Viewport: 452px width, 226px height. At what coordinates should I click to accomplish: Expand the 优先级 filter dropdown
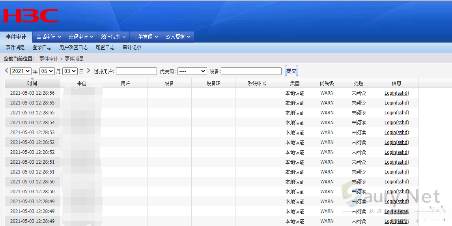pyautogui.click(x=192, y=71)
